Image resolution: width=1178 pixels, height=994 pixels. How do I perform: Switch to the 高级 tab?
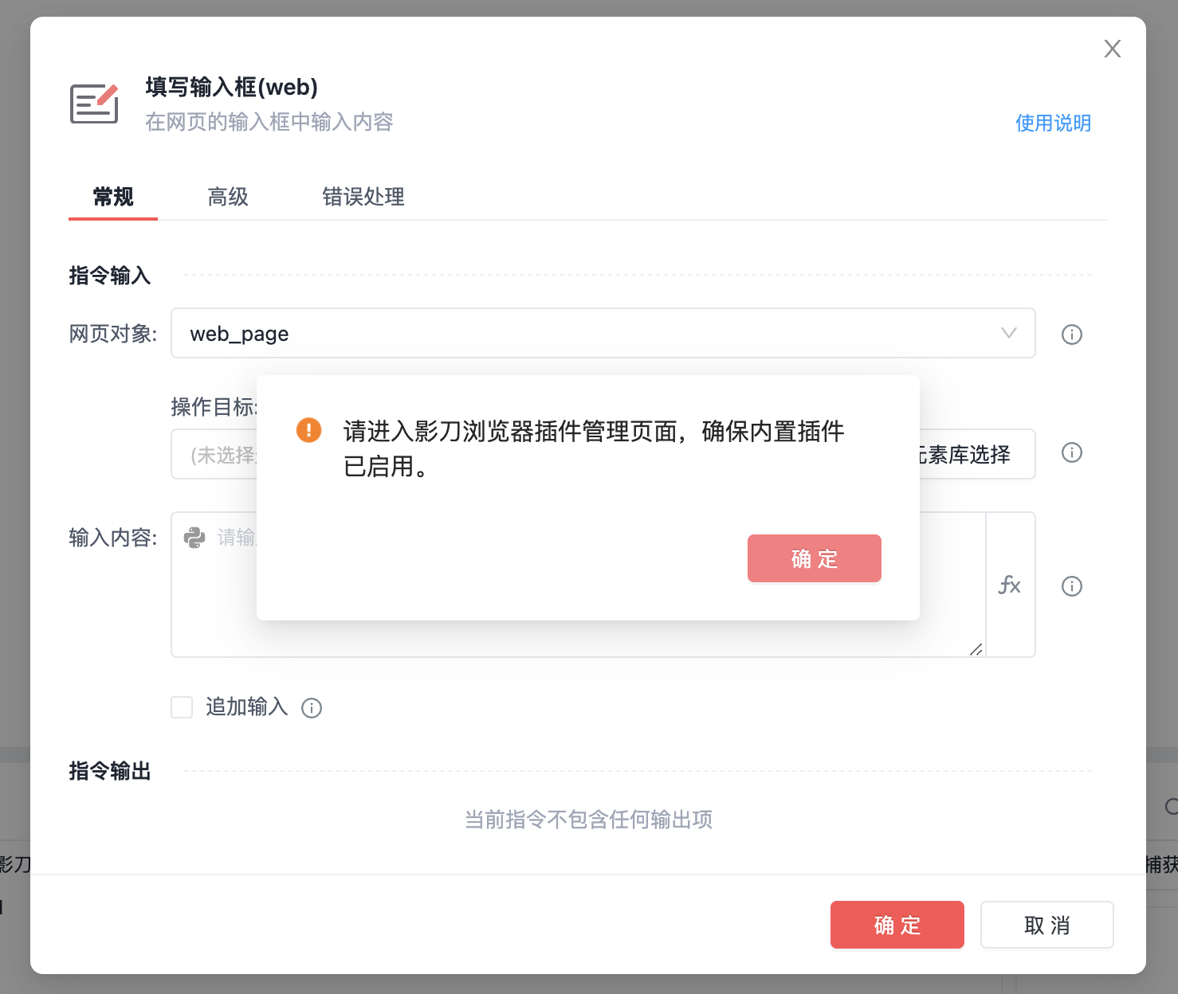pos(228,197)
